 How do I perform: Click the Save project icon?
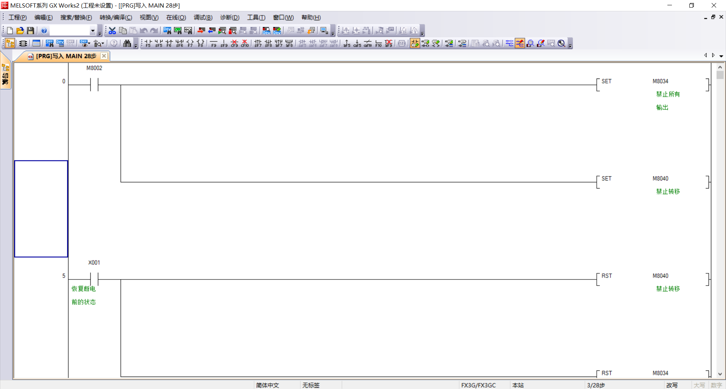click(x=31, y=31)
